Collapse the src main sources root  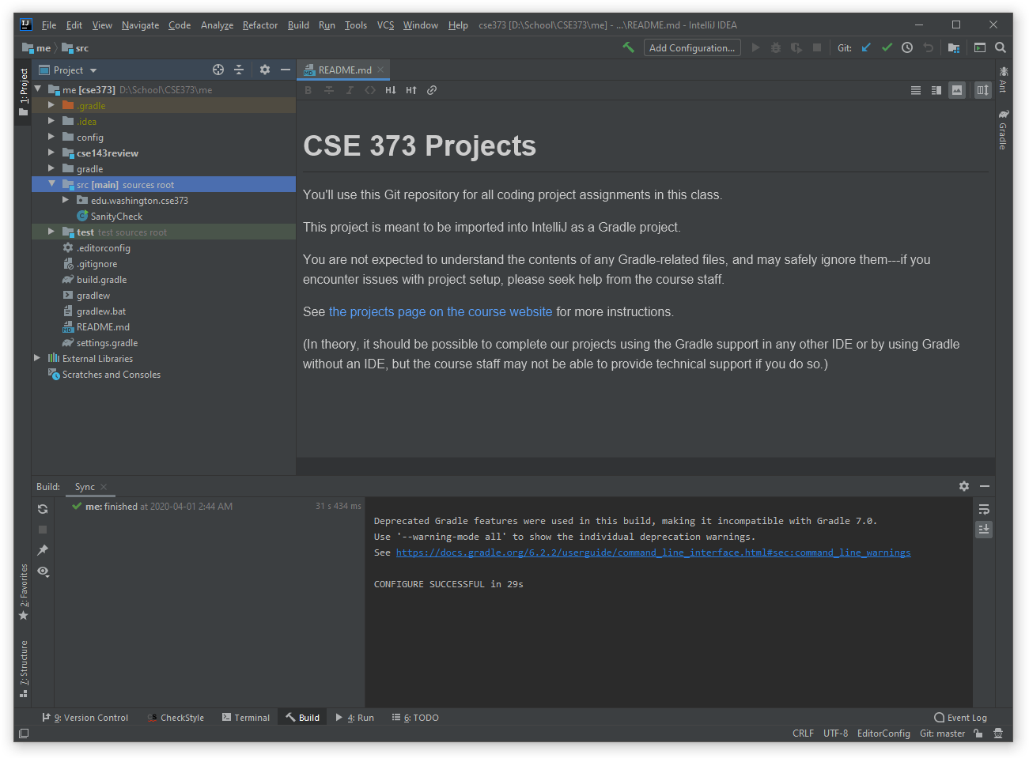(x=51, y=183)
